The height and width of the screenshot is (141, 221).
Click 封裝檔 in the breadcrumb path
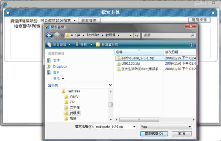coord(111,35)
